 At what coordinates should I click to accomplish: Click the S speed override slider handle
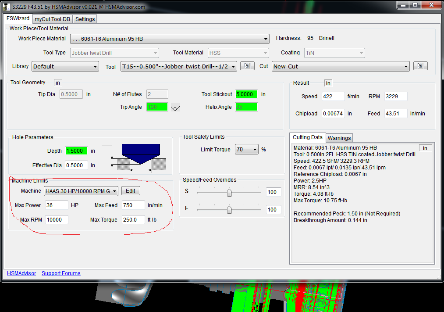click(x=229, y=193)
